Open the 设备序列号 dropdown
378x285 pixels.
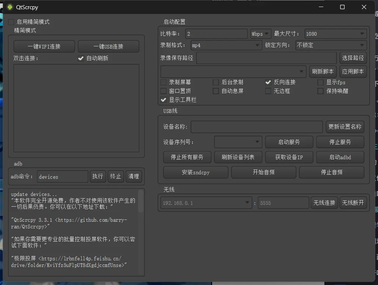pyautogui.click(x=238, y=142)
